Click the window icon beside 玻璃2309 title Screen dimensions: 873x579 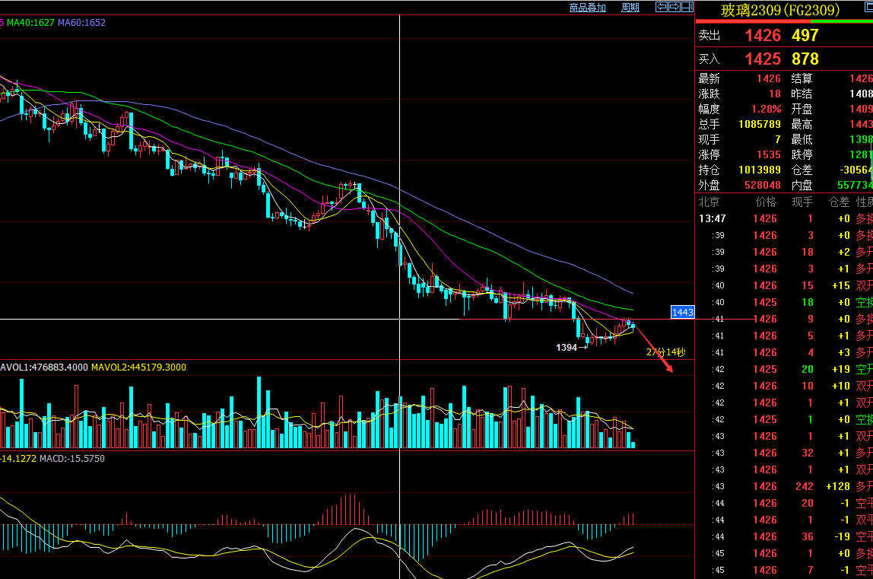coord(868,7)
